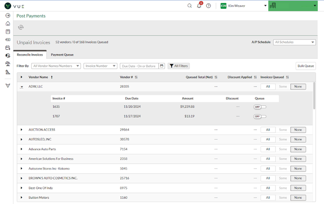The height and width of the screenshot is (204, 324).
Task: Toggle queue switch for invoice 1635
Action: tap(260, 107)
